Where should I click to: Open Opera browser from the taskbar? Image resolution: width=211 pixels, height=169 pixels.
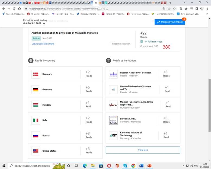click(109, 166)
